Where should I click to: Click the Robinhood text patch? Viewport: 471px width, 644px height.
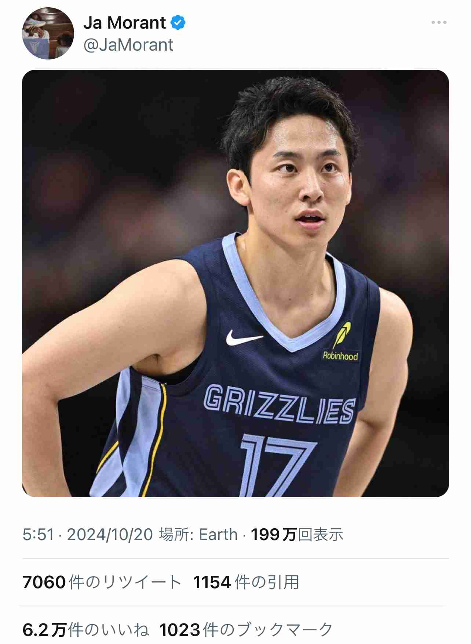tap(340, 356)
